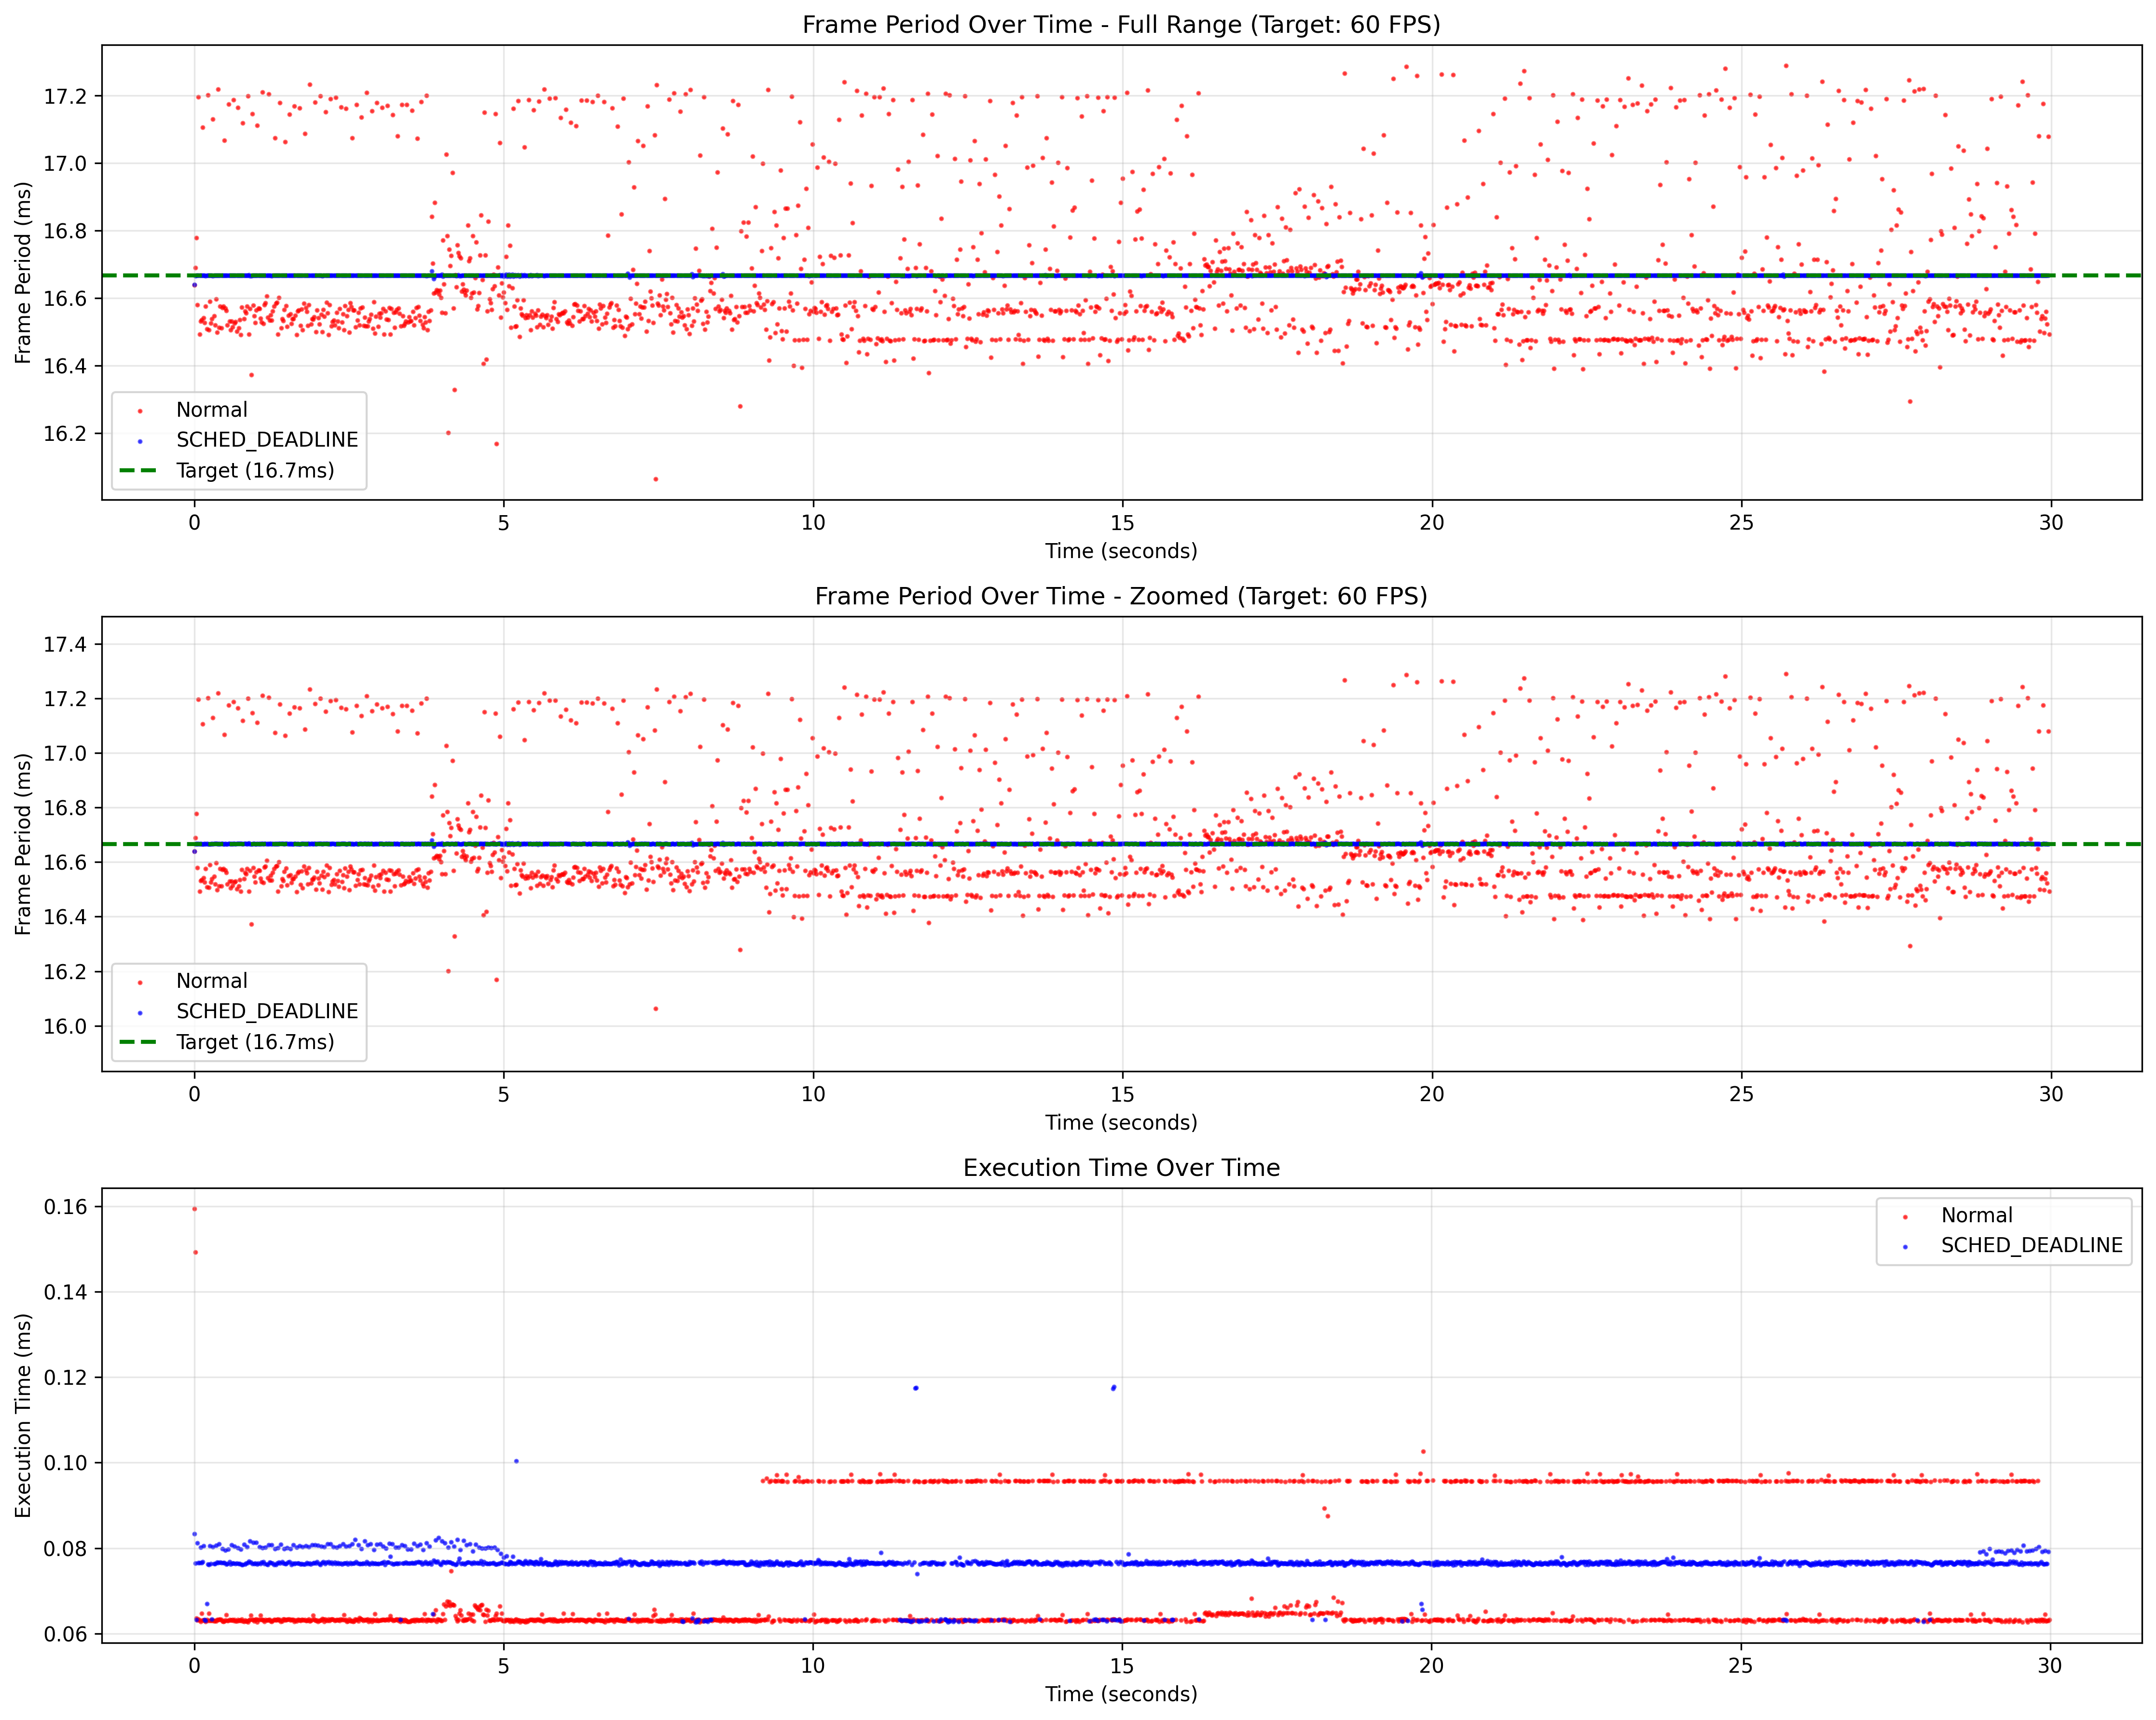Click "Time (seconds)" label under the Execution Time plot
Screen dimensions: 2156x1720
point(1122,1694)
